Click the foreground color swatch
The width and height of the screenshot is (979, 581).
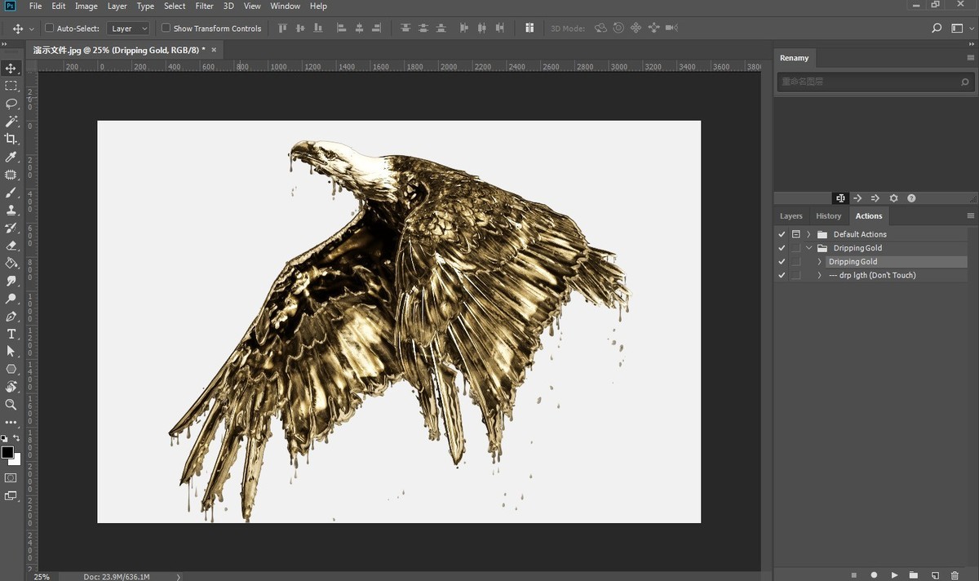[7, 452]
